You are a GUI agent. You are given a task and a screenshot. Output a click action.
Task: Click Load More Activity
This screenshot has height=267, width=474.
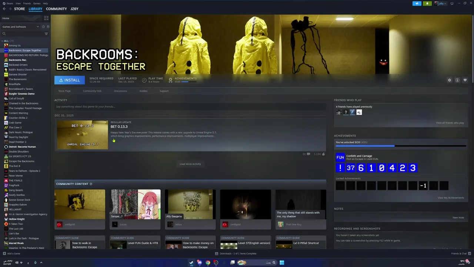(x=190, y=164)
